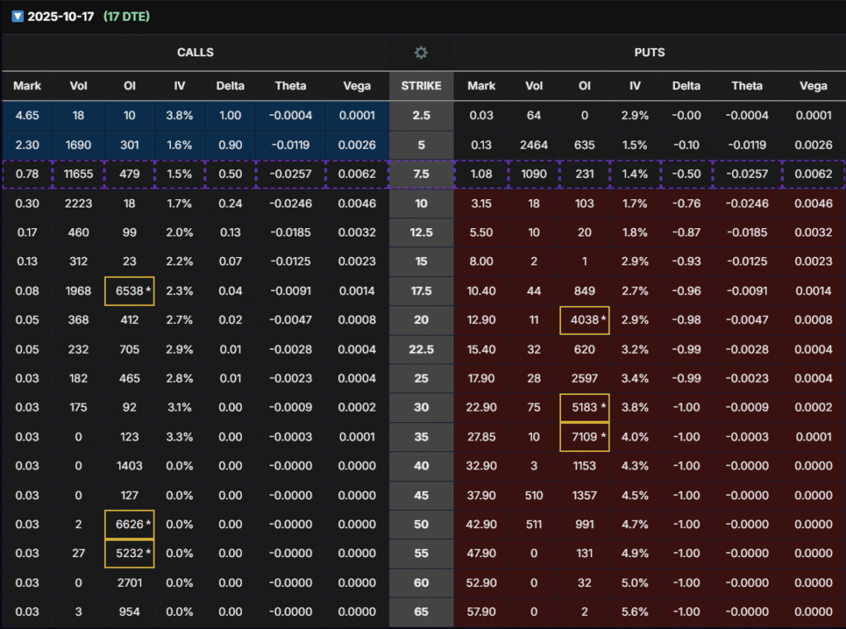The height and width of the screenshot is (629, 846).
Task: Sort puts by the Vega column header
Action: 813,86
